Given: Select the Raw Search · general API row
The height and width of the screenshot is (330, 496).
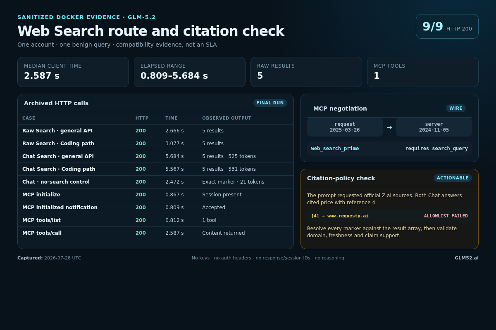Looking at the screenshot, I should point(155,131).
